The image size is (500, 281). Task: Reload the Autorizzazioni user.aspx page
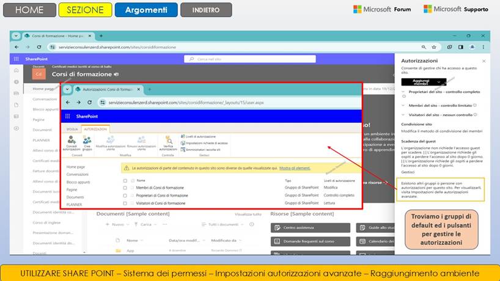90,103
